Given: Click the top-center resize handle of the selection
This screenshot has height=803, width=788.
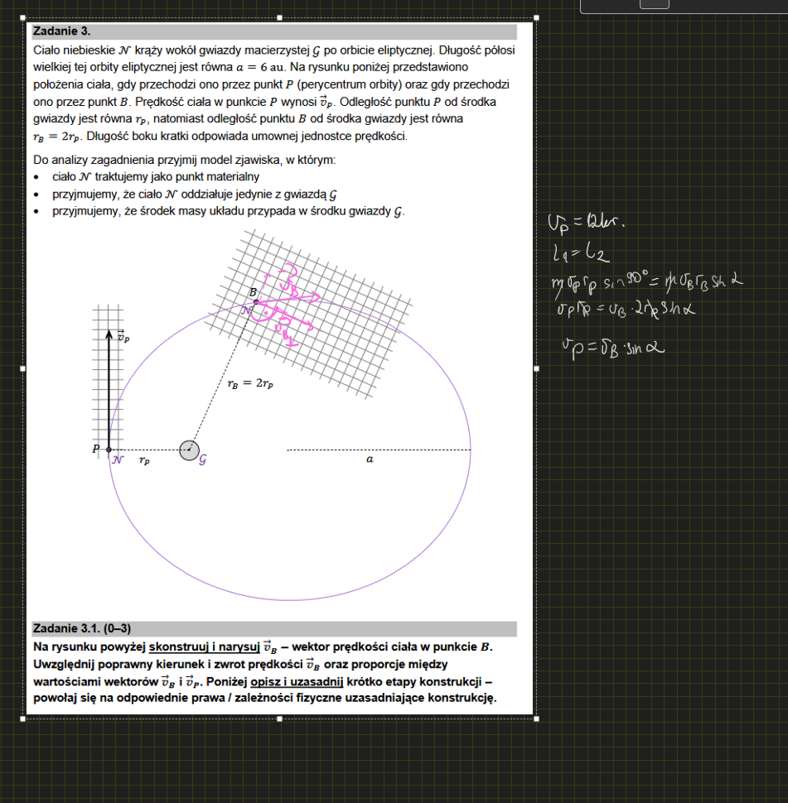Looking at the screenshot, I should pos(279,17).
